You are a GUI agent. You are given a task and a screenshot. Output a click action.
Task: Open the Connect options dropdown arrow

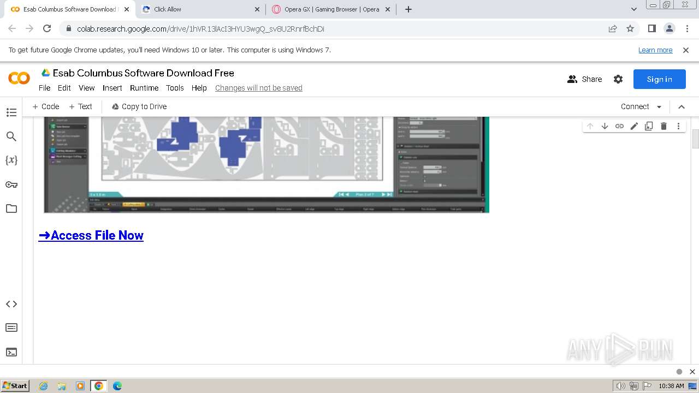[659, 107]
